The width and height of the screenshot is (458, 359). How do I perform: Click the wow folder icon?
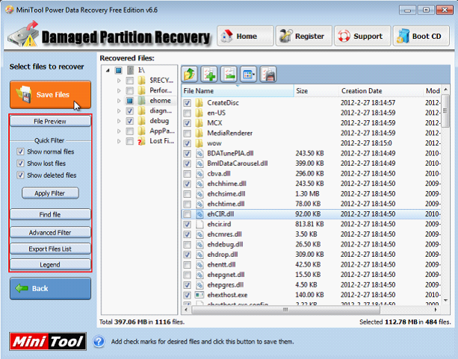point(199,143)
